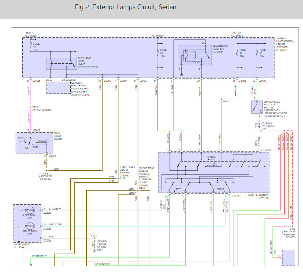Click the 'ORG/LT BLU' wire label
Viewport: 303px width, 273px height.
[x=211, y=206]
